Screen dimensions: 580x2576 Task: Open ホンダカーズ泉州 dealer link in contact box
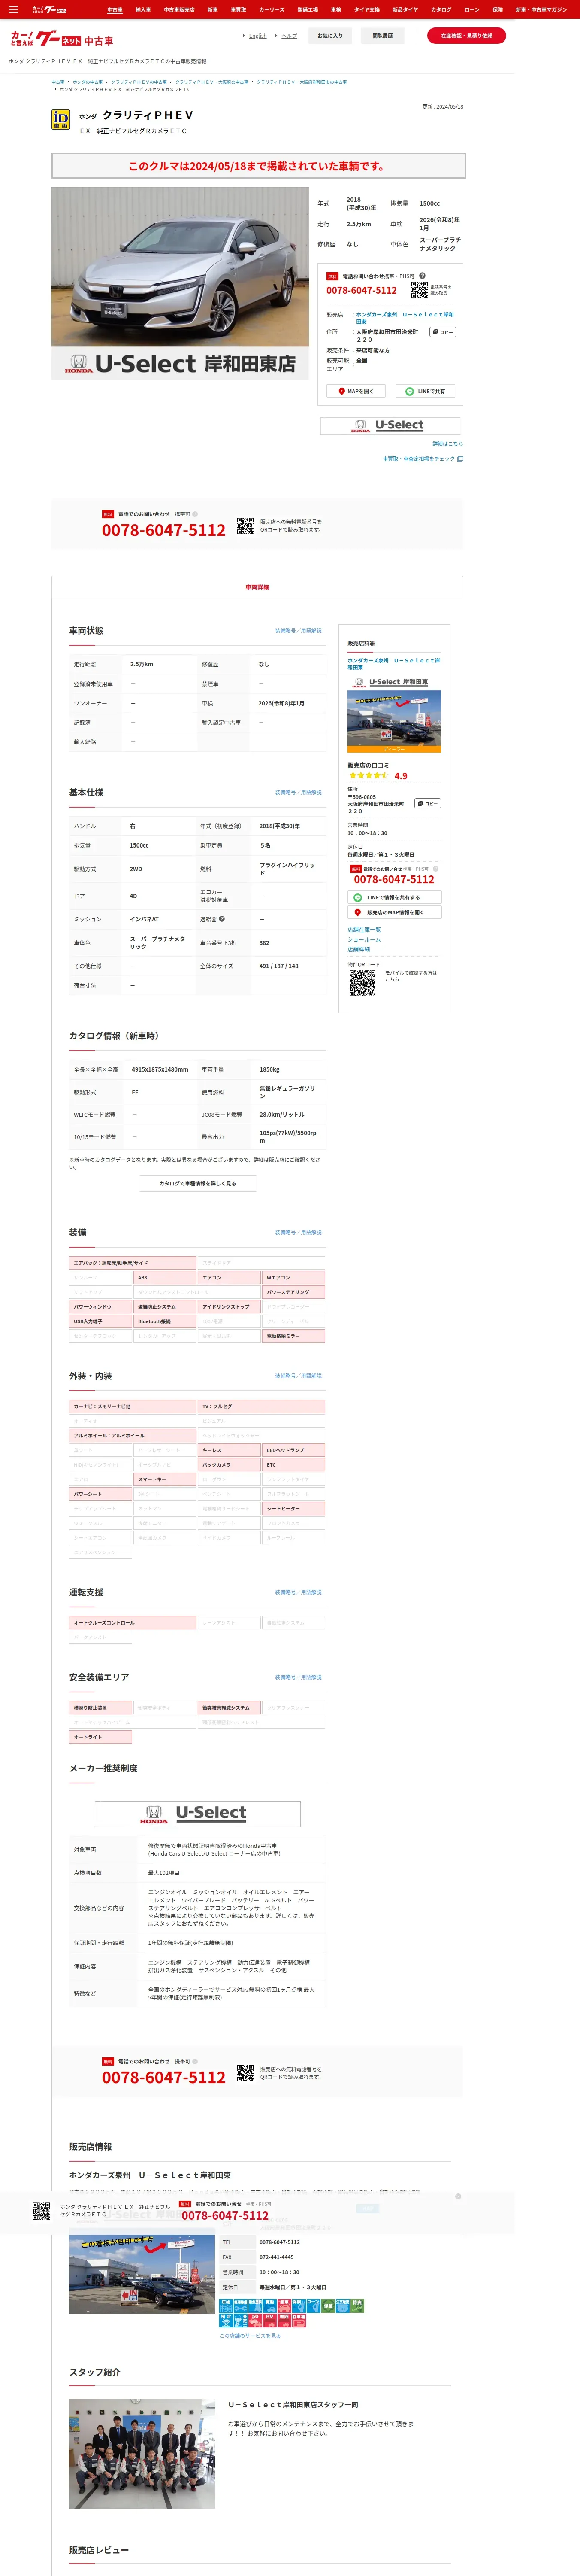pos(404,318)
